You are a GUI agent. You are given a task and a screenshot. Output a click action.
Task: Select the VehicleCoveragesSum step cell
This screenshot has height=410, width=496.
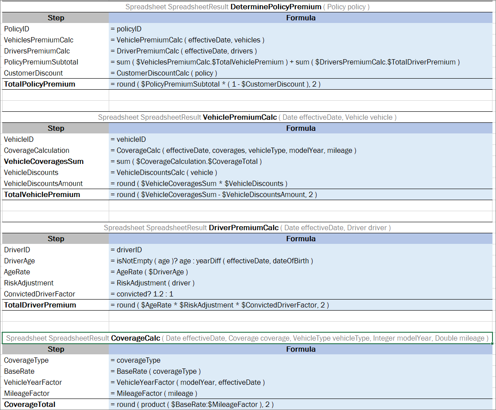[55, 161]
